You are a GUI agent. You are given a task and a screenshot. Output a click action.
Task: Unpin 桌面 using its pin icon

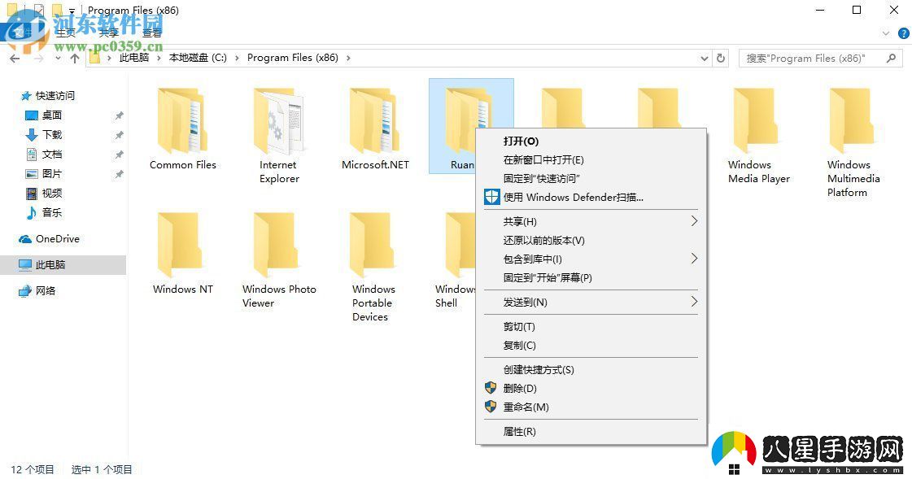tap(119, 115)
